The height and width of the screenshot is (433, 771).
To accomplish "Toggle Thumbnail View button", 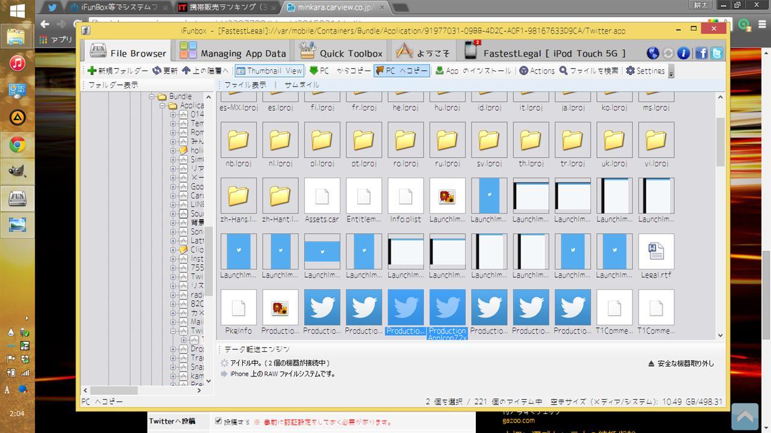I will click(269, 70).
